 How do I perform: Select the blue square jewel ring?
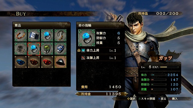60,49
